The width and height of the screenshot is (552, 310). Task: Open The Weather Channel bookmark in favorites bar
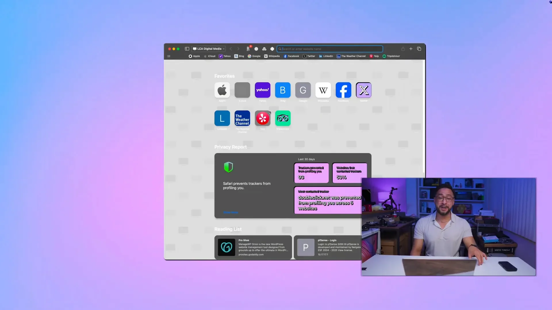click(x=351, y=56)
